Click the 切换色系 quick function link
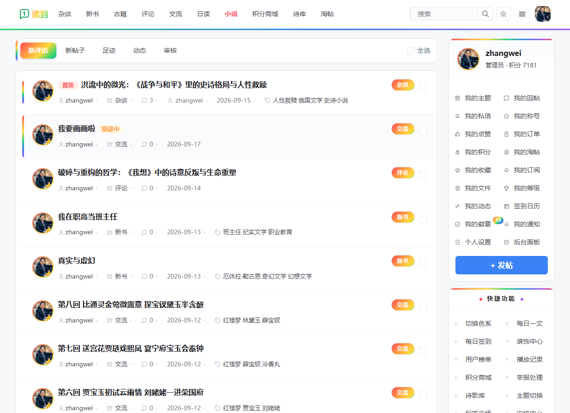The width and height of the screenshot is (570, 413). coord(479,324)
